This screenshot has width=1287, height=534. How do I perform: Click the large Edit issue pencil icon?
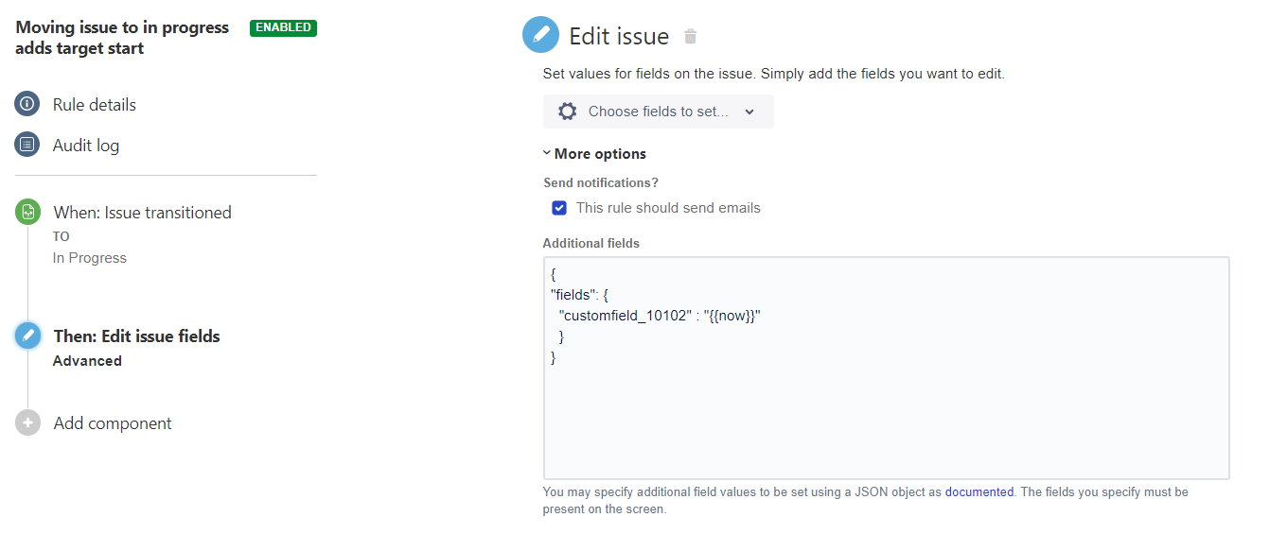tap(541, 35)
